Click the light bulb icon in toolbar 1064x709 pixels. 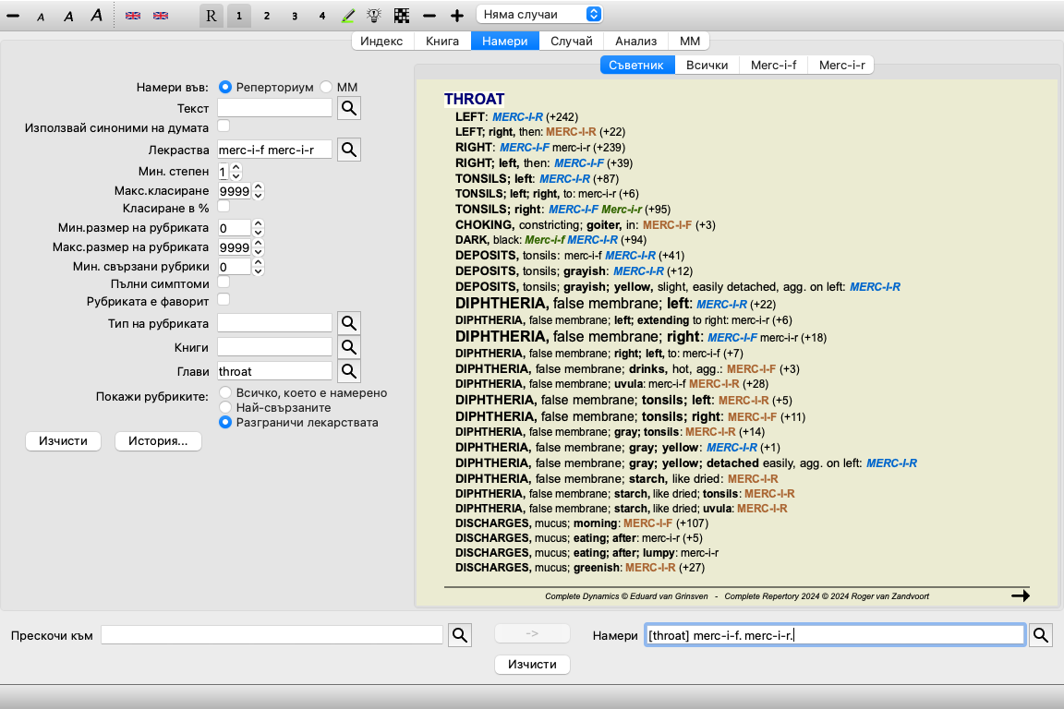tap(374, 16)
